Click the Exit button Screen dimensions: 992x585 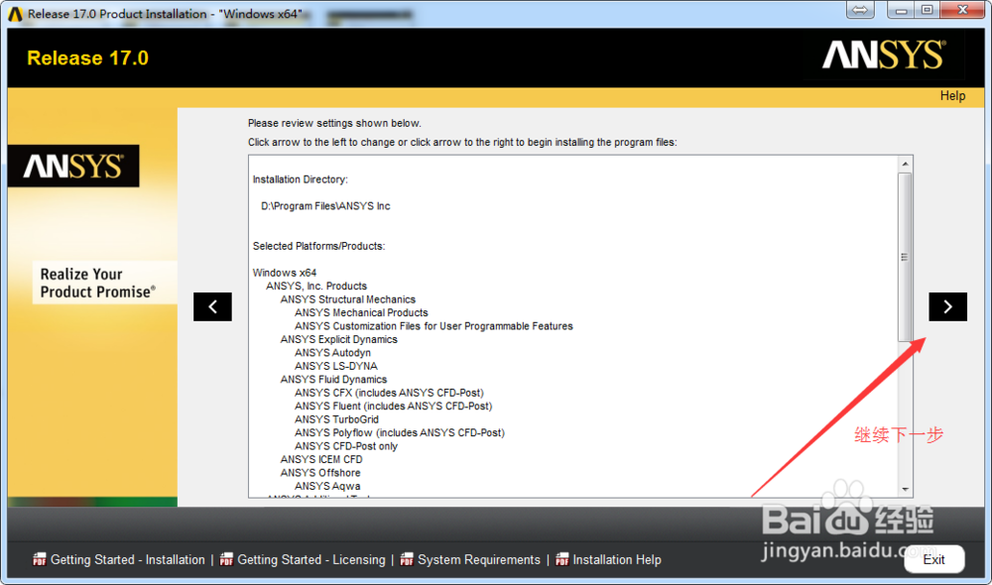point(933,559)
